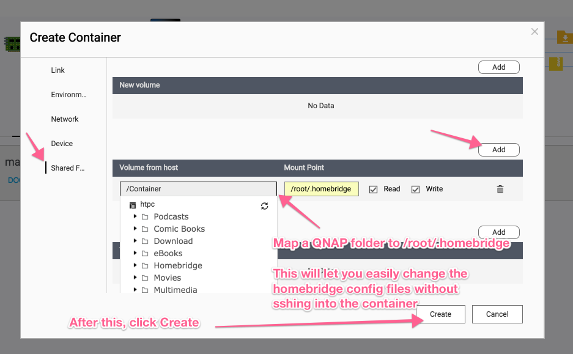Expand the Comic Books folder
The image size is (573, 354).
(x=135, y=228)
